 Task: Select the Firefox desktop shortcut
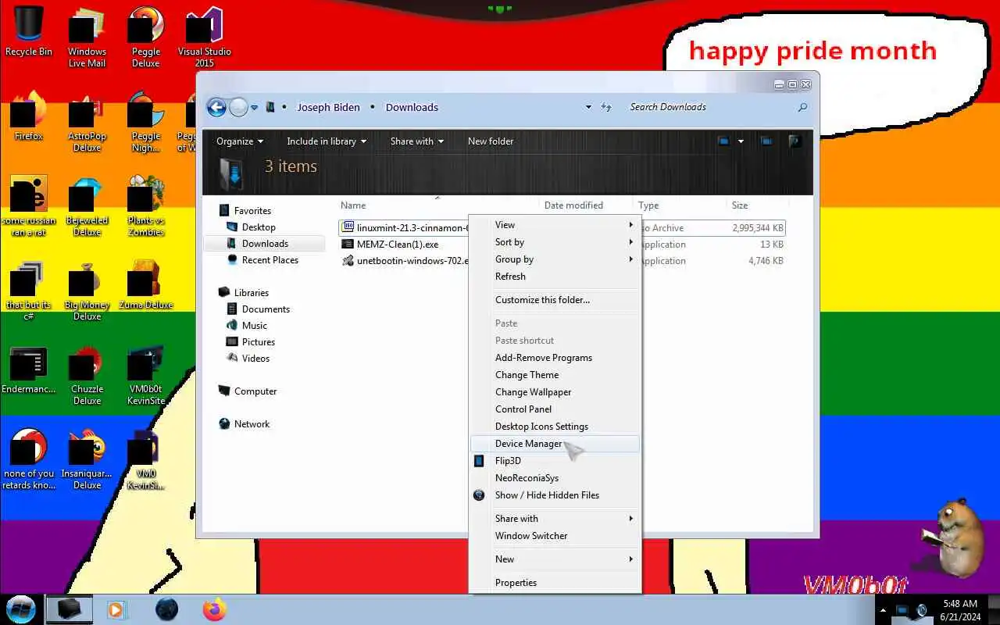pos(29,116)
